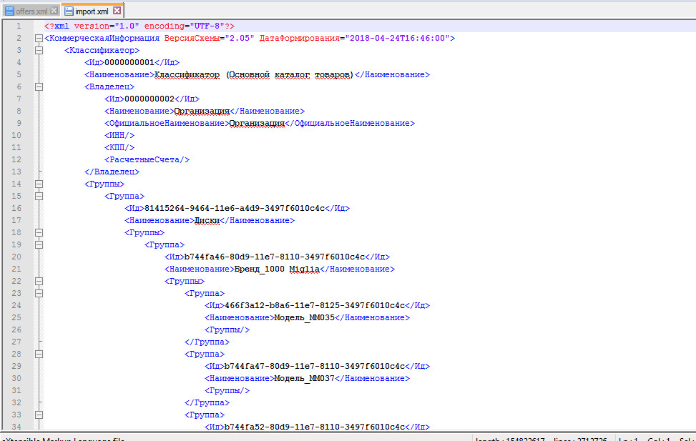Click line number 10 in the margin
The width and height of the screenshot is (696, 441).
[x=16, y=136]
